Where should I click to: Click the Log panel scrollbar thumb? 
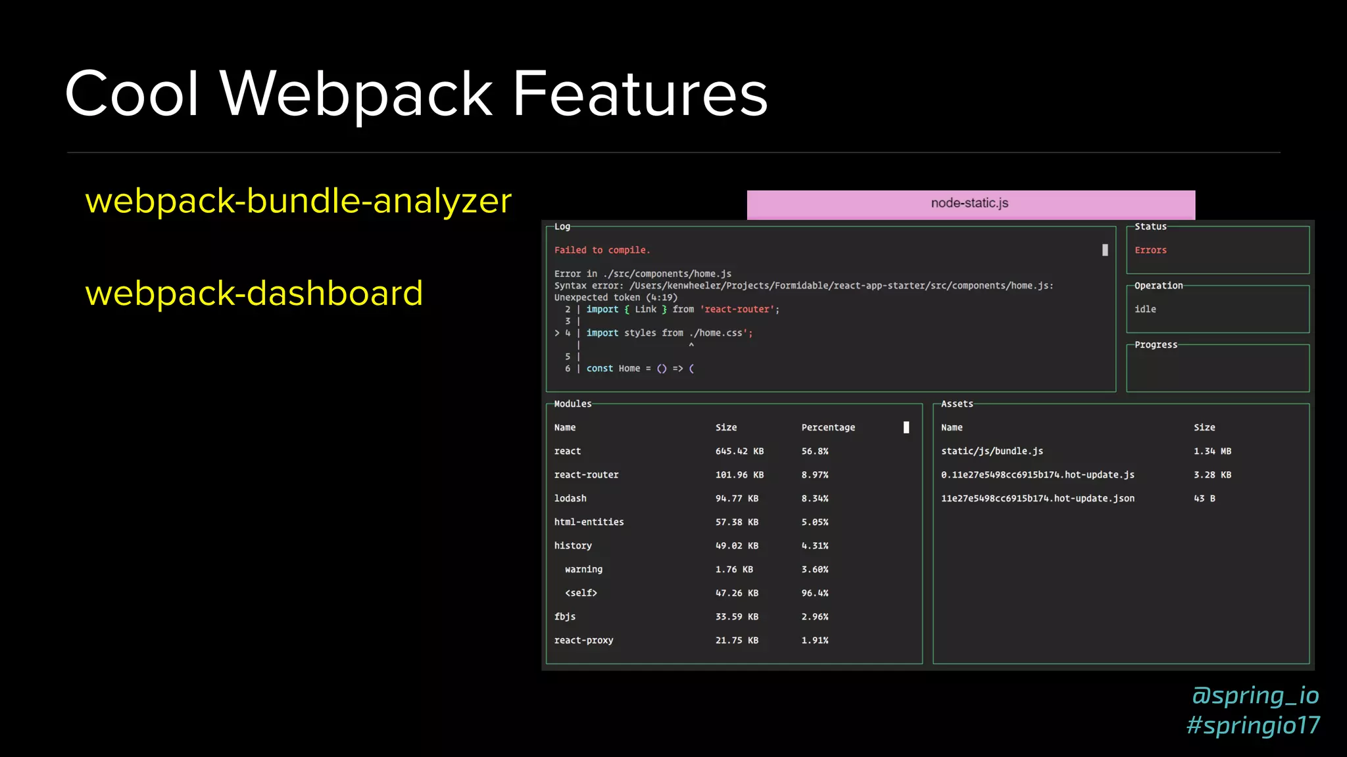point(1105,250)
